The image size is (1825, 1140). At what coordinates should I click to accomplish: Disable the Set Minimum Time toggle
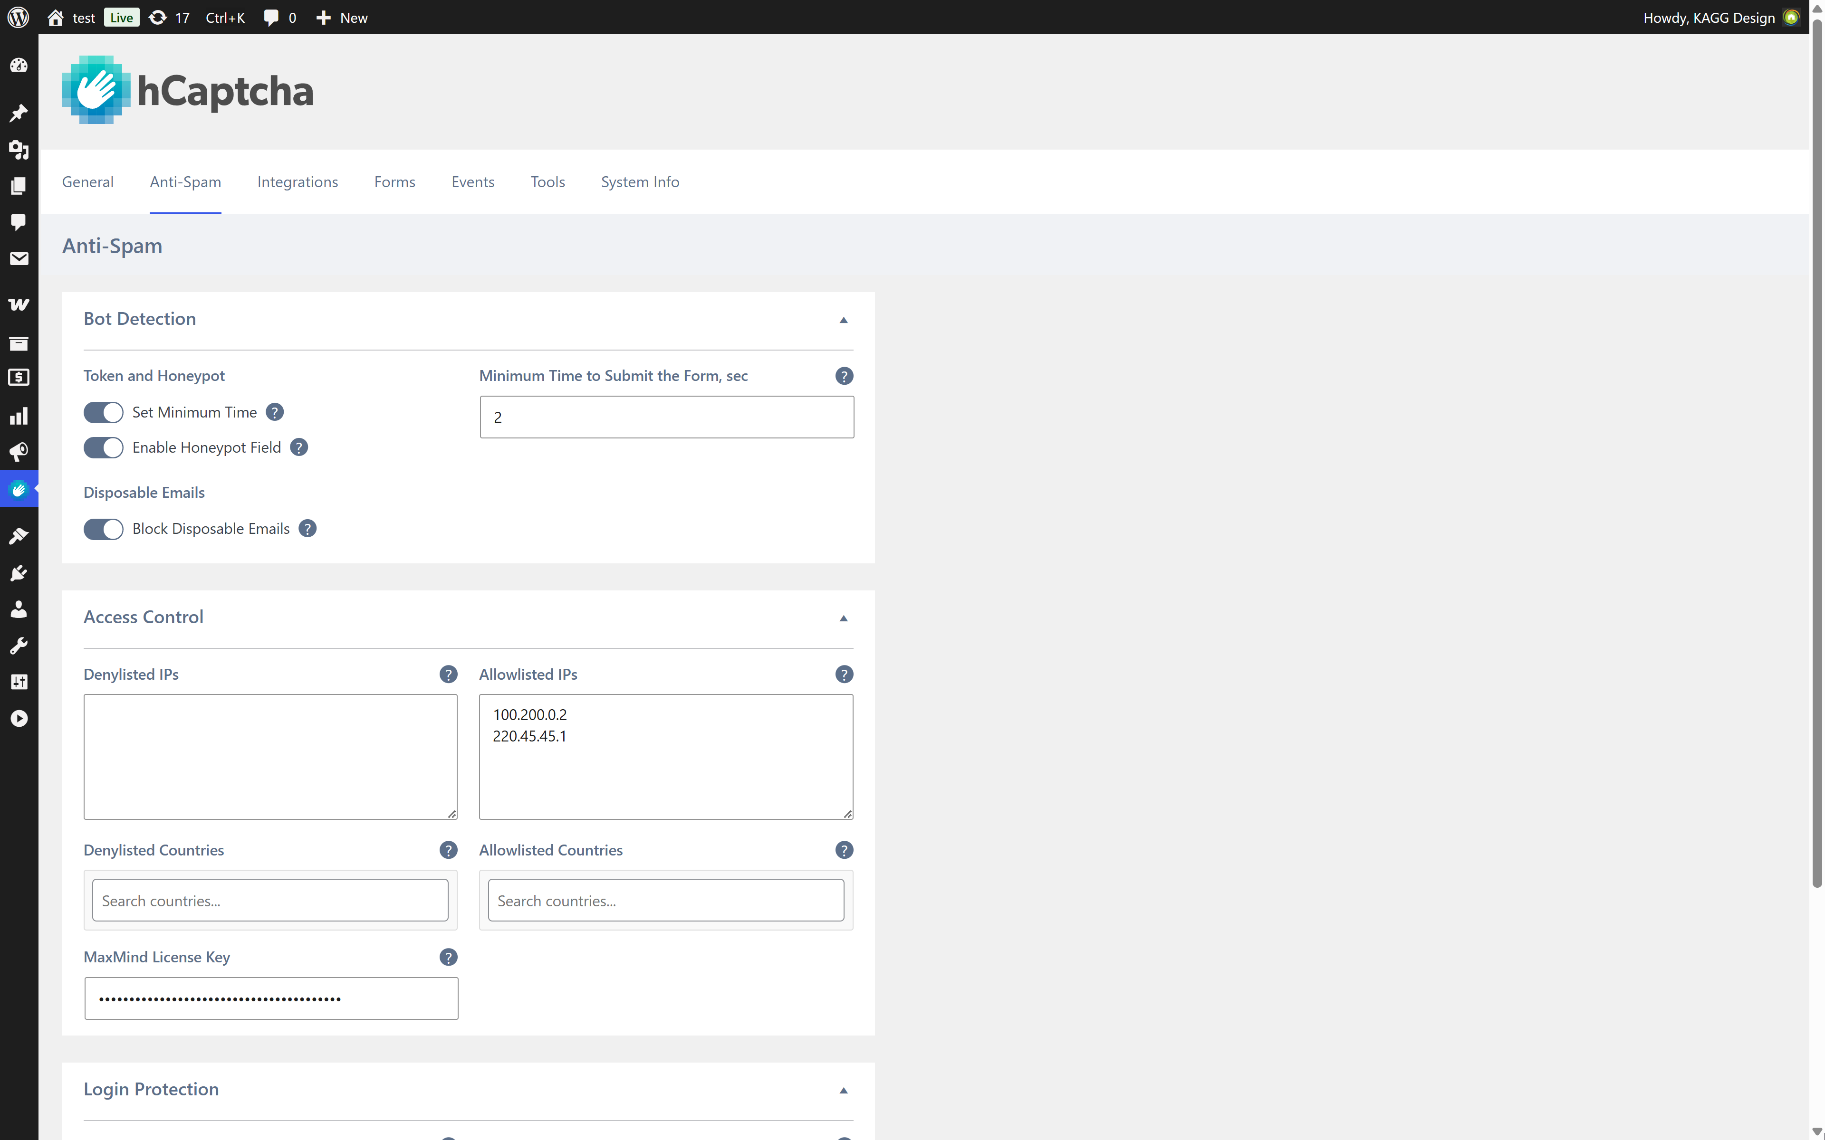tap(103, 412)
